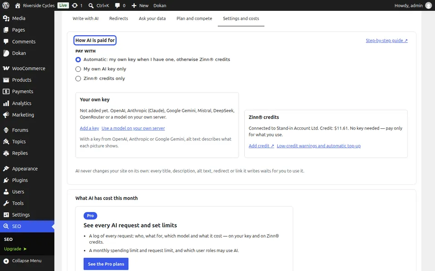Open the Settings and costs tab
Viewport: 435px width, 271px height.
coord(241,19)
